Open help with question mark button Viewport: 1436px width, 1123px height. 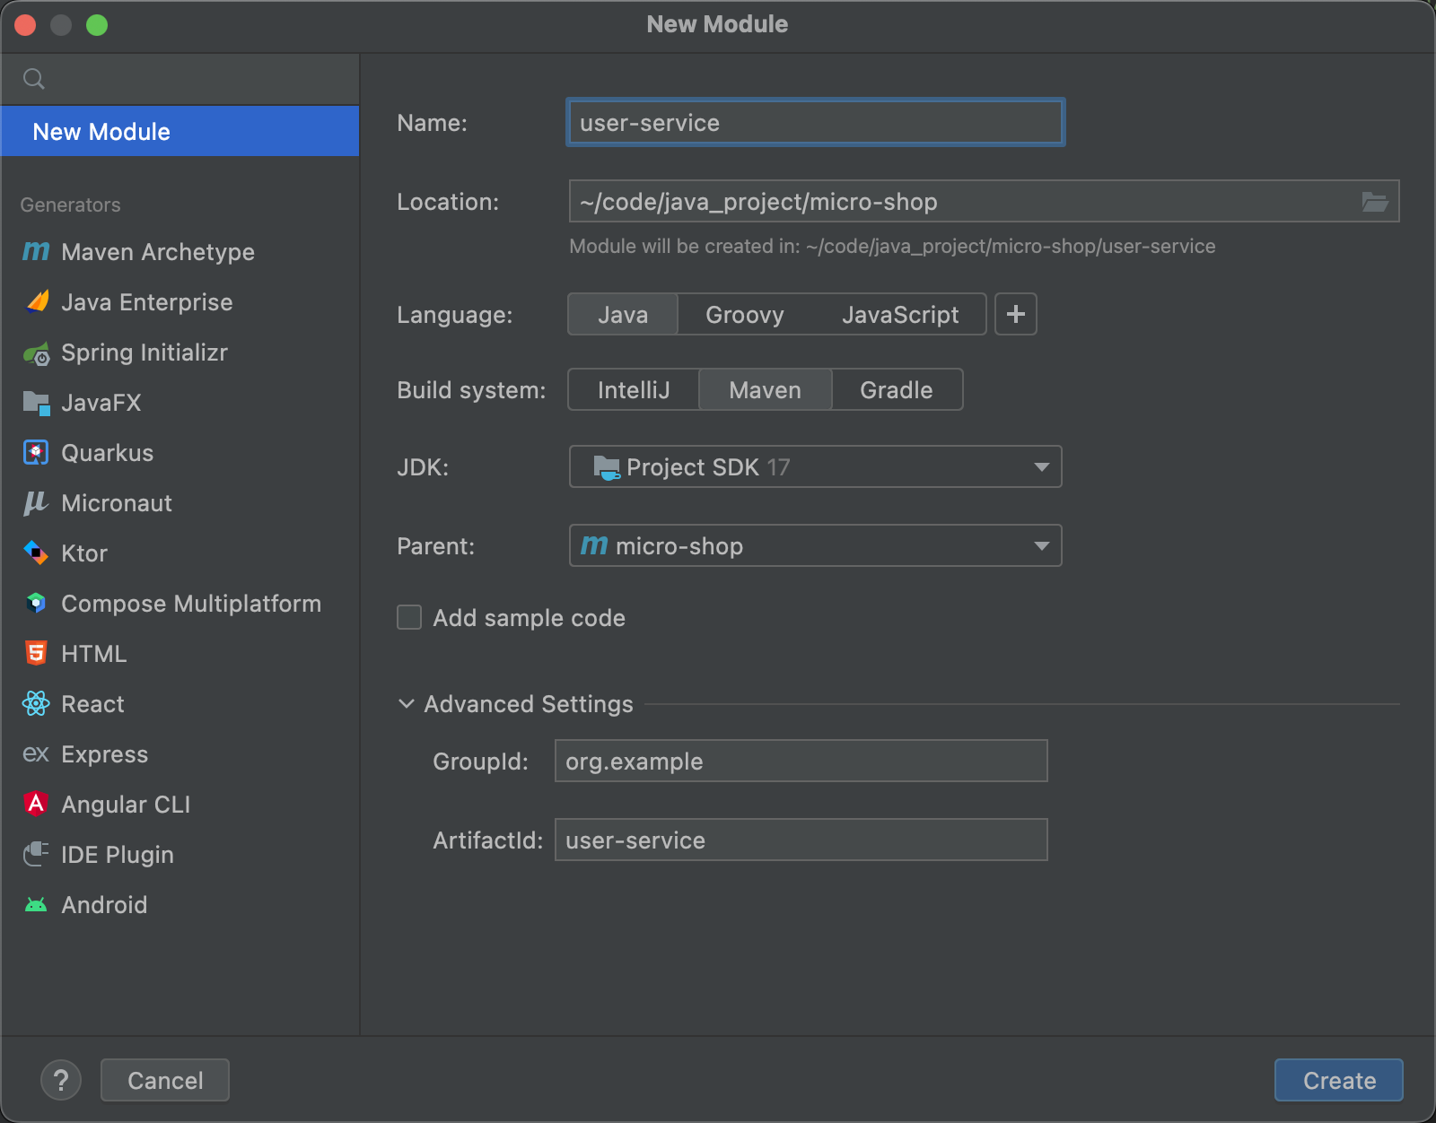(61, 1080)
